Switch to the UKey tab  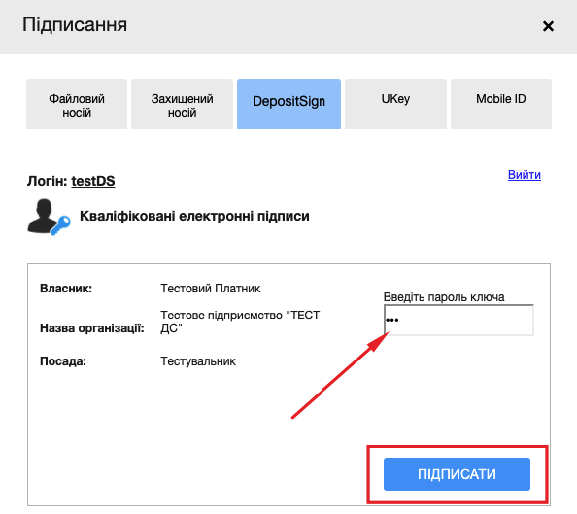click(x=395, y=104)
